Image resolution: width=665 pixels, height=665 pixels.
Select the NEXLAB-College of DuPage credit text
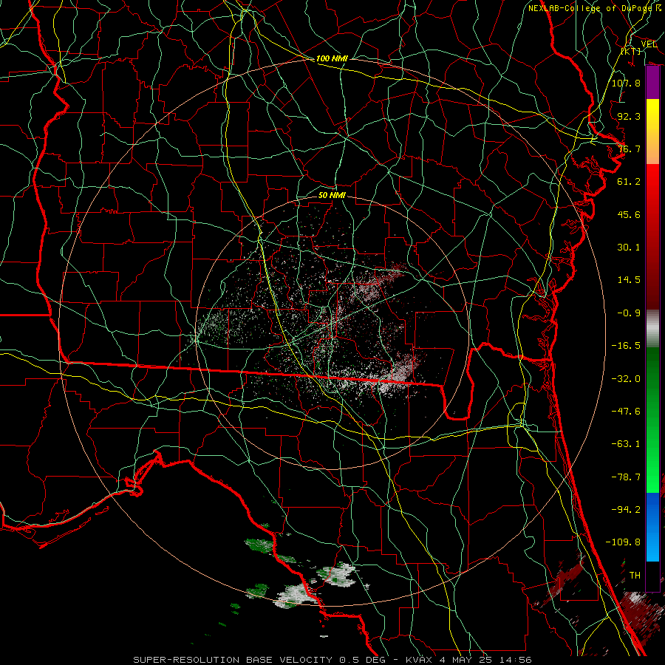595,8
